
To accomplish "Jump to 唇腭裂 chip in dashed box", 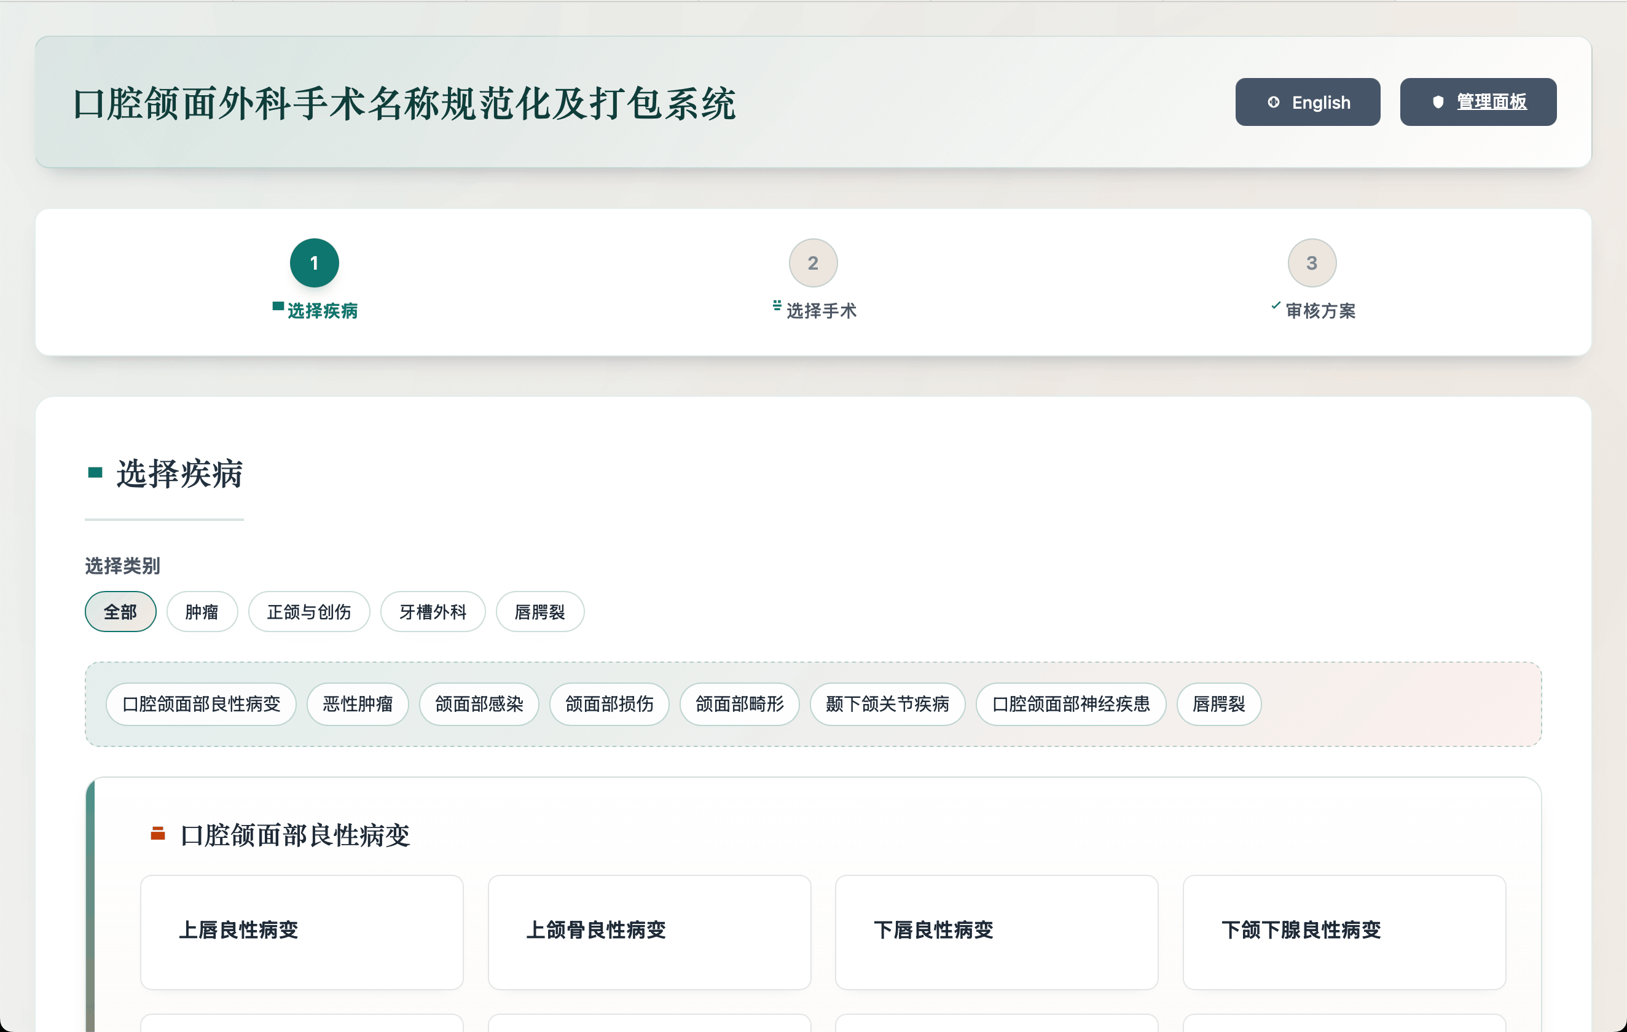I will [x=1219, y=705].
